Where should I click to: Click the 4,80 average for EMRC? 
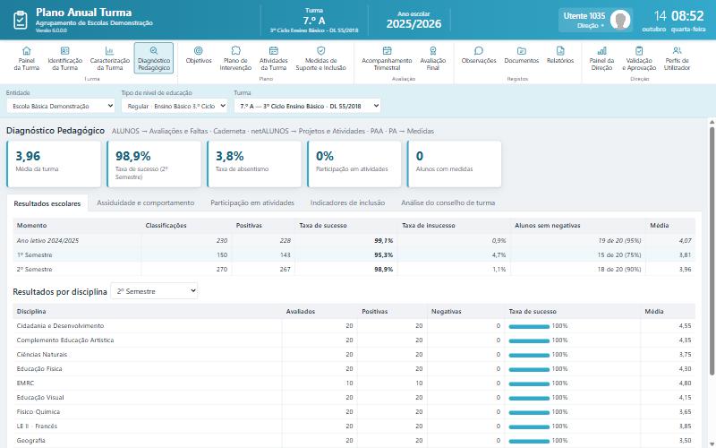pyautogui.click(x=685, y=383)
